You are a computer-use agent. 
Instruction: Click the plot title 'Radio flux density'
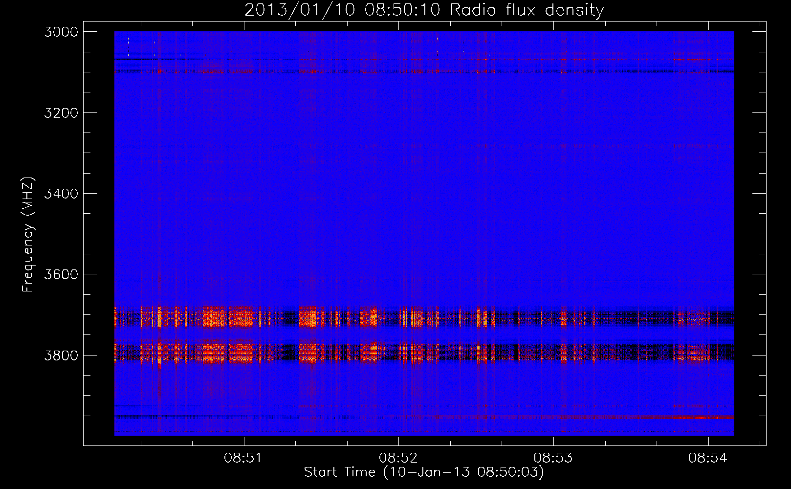click(x=527, y=10)
